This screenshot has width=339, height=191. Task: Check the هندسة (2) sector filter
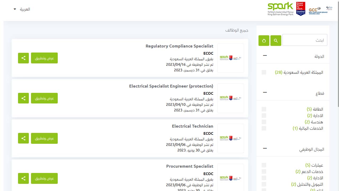(264, 122)
